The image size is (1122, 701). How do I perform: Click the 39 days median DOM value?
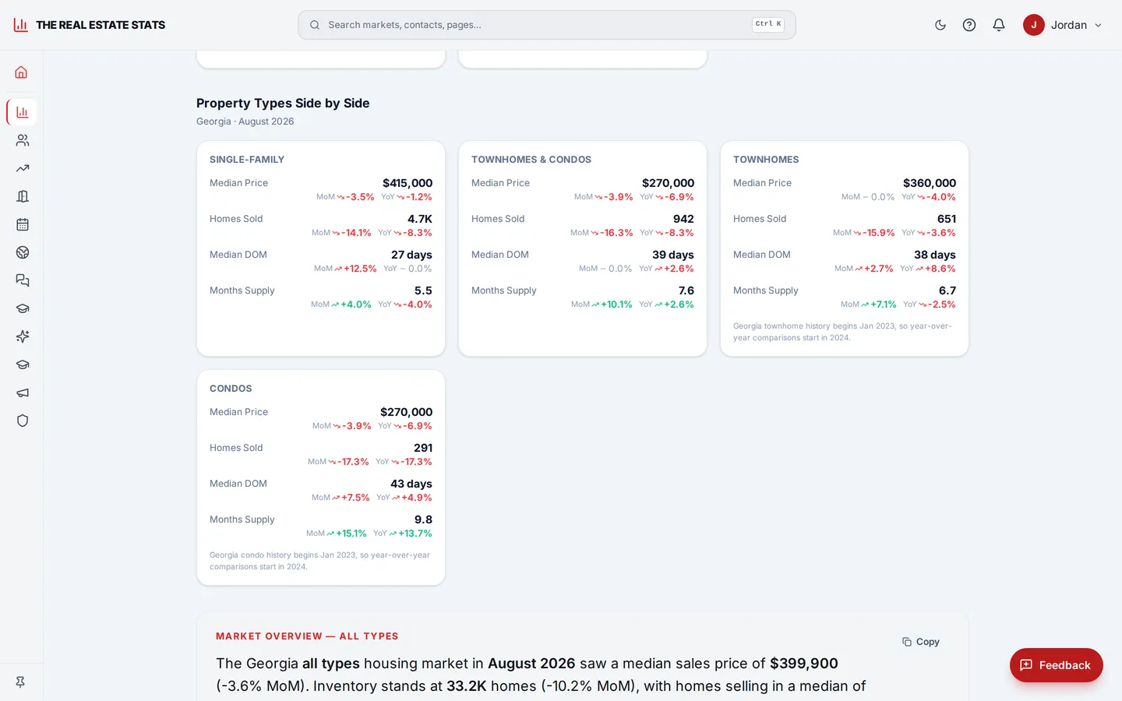point(673,255)
